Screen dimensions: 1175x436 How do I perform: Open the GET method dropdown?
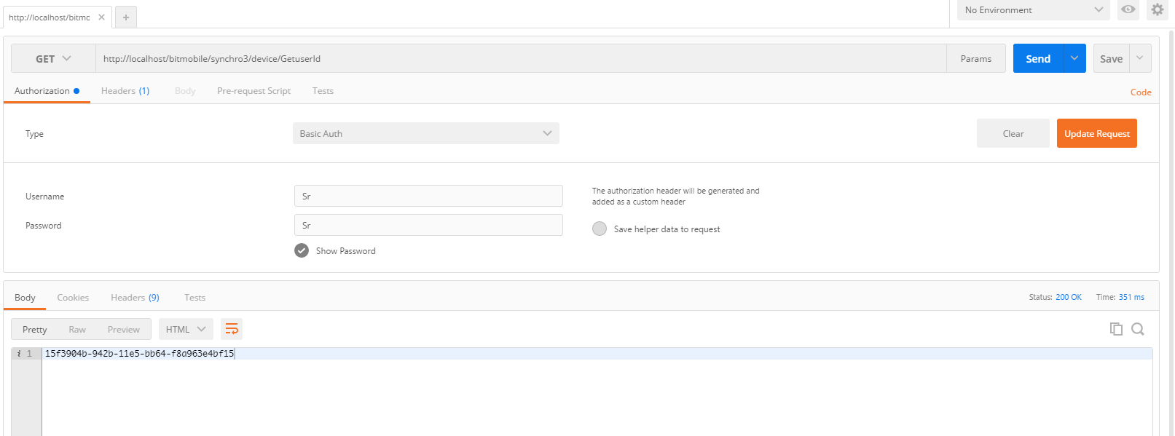53,59
